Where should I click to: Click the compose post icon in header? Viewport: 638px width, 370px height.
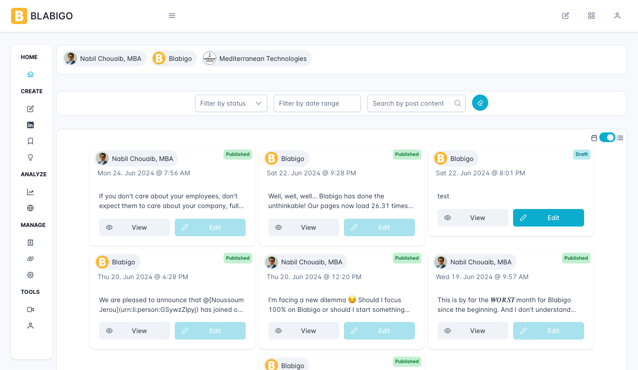(566, 16)
